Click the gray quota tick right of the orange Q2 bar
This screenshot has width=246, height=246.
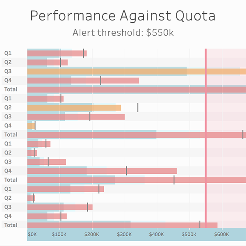[x=138, y=107]
